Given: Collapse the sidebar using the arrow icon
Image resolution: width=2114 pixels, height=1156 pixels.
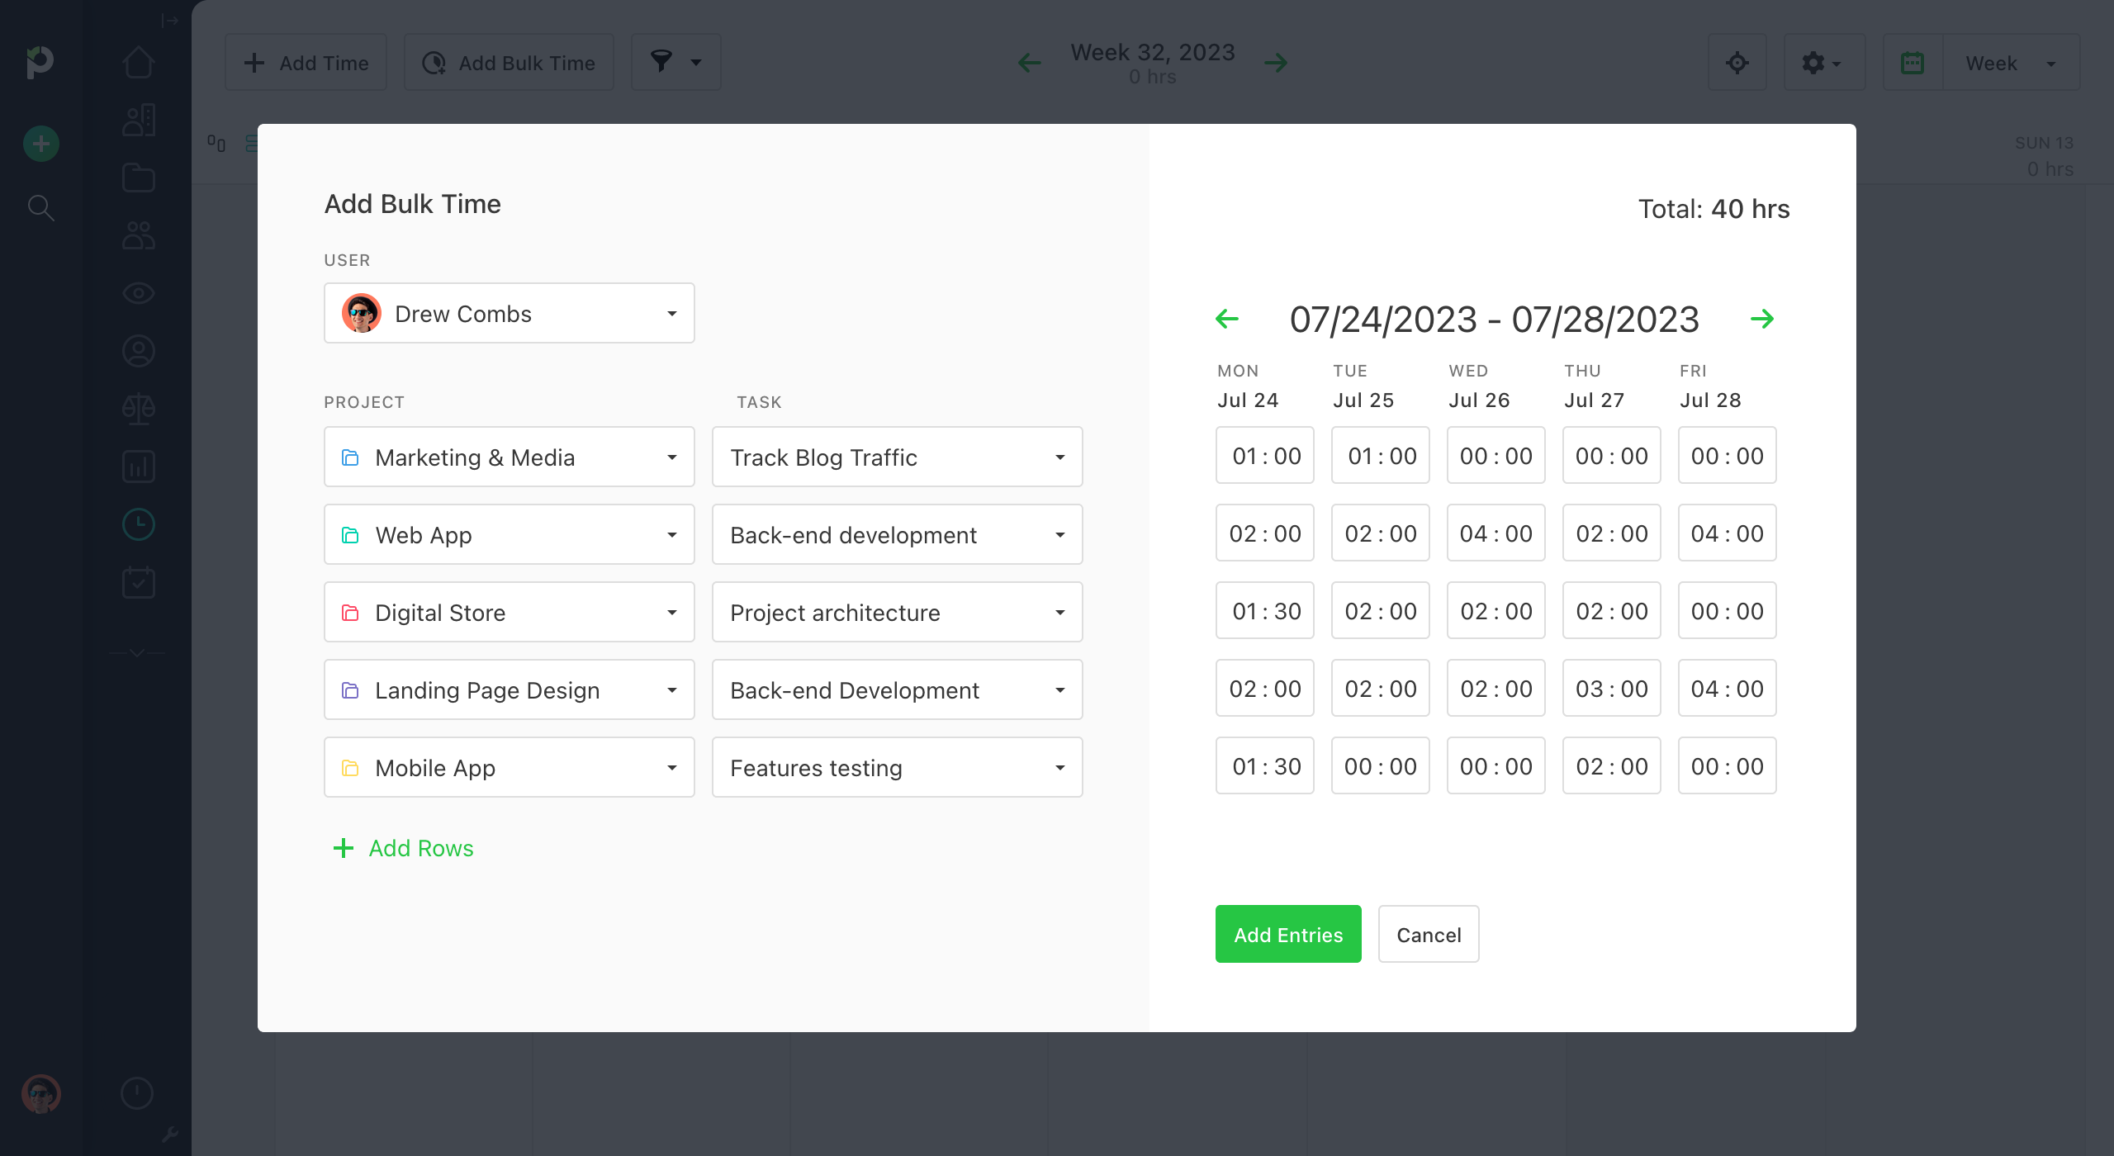Looking at the screenshot, I should [169, 21].
